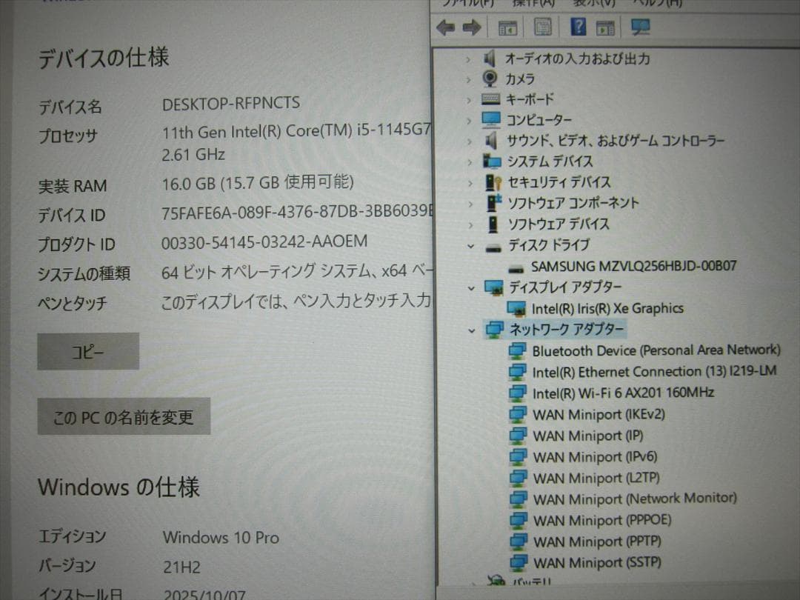800x600 pixels.
Task: Open Help using the blue question mark icon
Action: (580, 27)
